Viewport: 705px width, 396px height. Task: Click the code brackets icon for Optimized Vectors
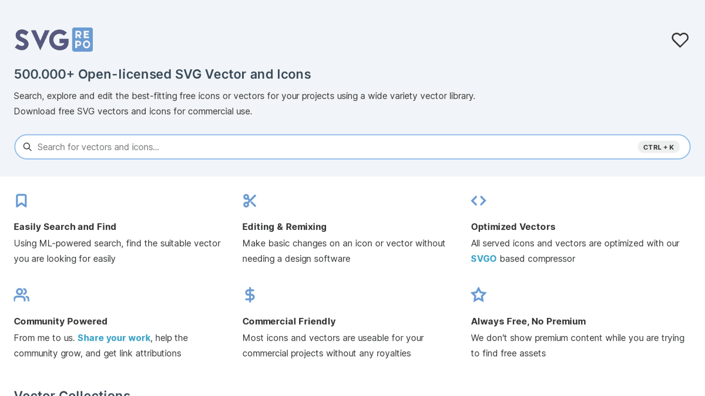click(x=478, y=201)
